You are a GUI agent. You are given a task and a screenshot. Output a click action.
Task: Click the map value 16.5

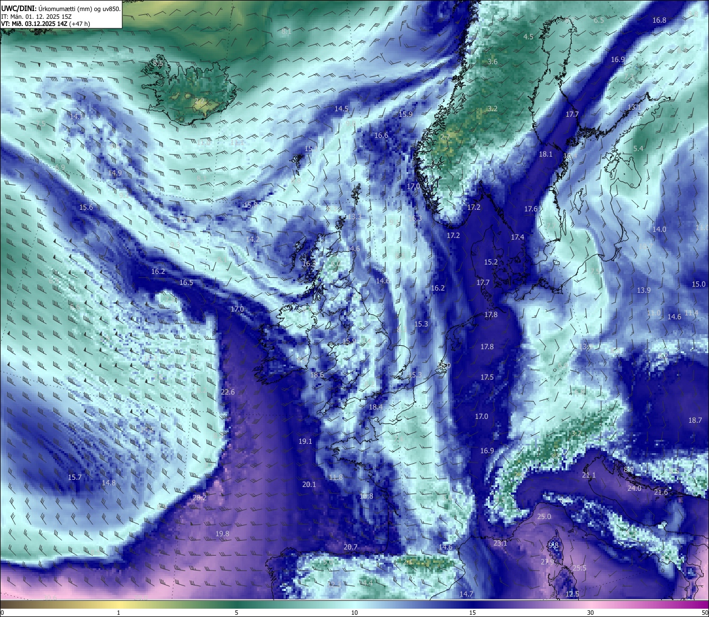click(187, 282)
